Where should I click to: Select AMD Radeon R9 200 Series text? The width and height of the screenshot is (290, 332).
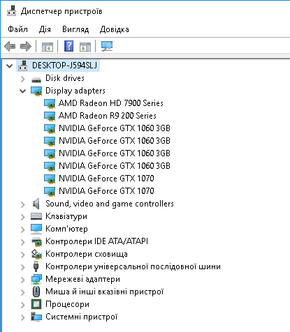pos(108,116)
